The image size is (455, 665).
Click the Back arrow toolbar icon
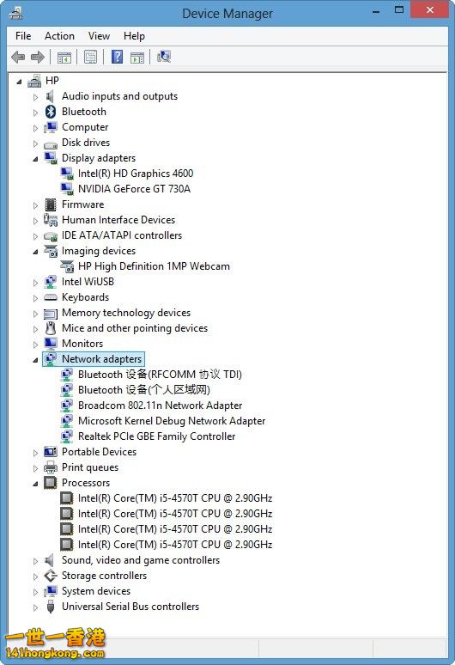pyautogui.click(x=18, y=57)
